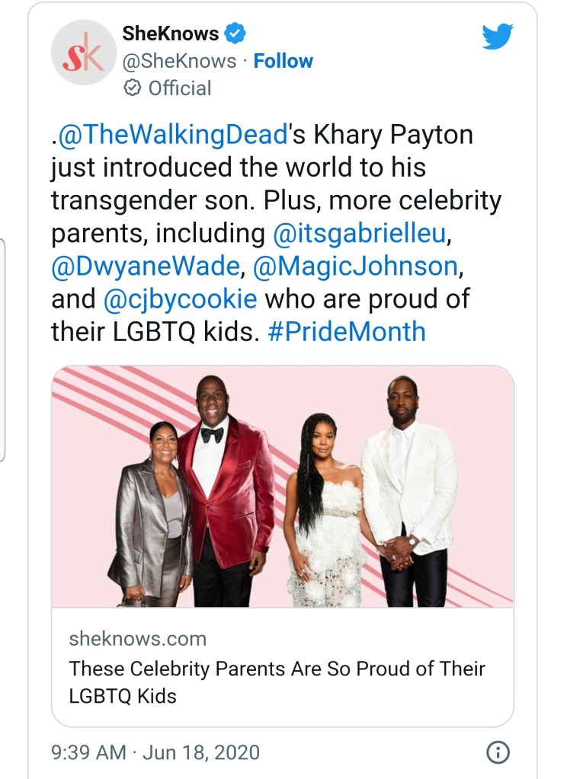Open the tweet info circle icon

(x=497, y=753)
